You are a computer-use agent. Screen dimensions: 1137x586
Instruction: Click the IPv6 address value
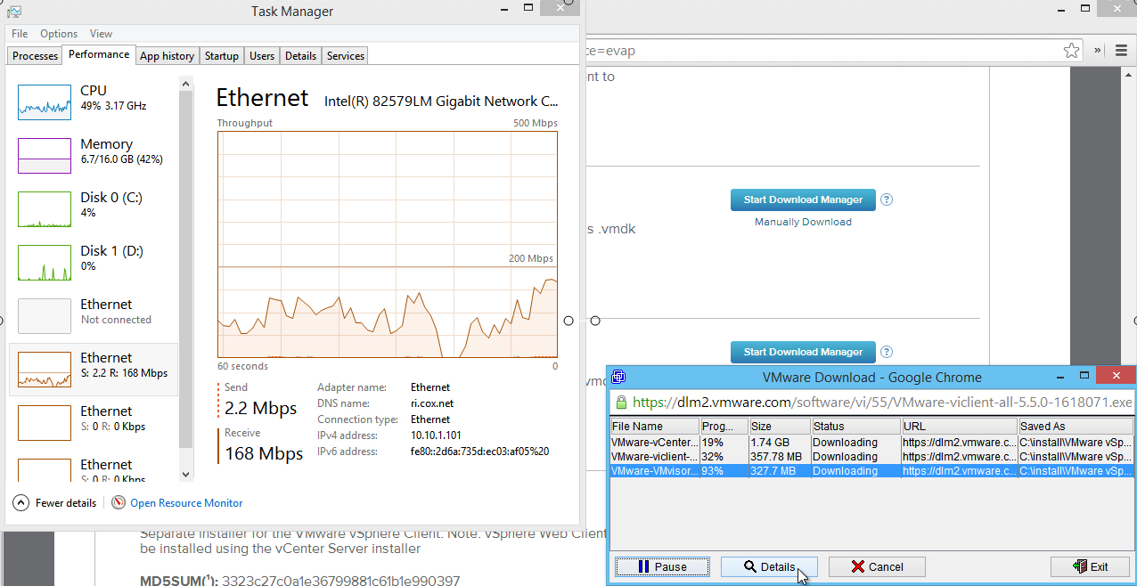479,452
